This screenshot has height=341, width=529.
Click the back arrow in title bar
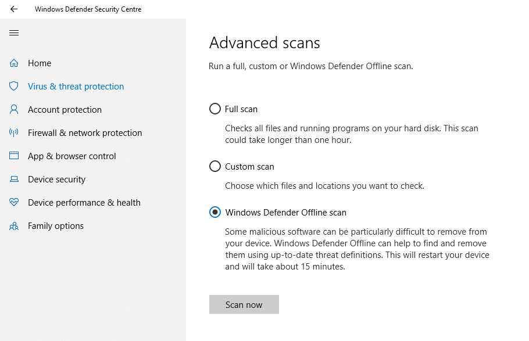tap(14, 9)
